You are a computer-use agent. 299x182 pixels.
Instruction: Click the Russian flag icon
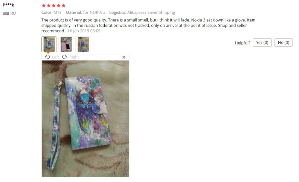coord(6,13)
